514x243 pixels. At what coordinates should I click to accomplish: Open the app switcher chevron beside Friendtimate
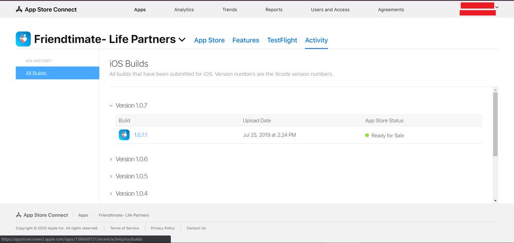tap(182, 40)
